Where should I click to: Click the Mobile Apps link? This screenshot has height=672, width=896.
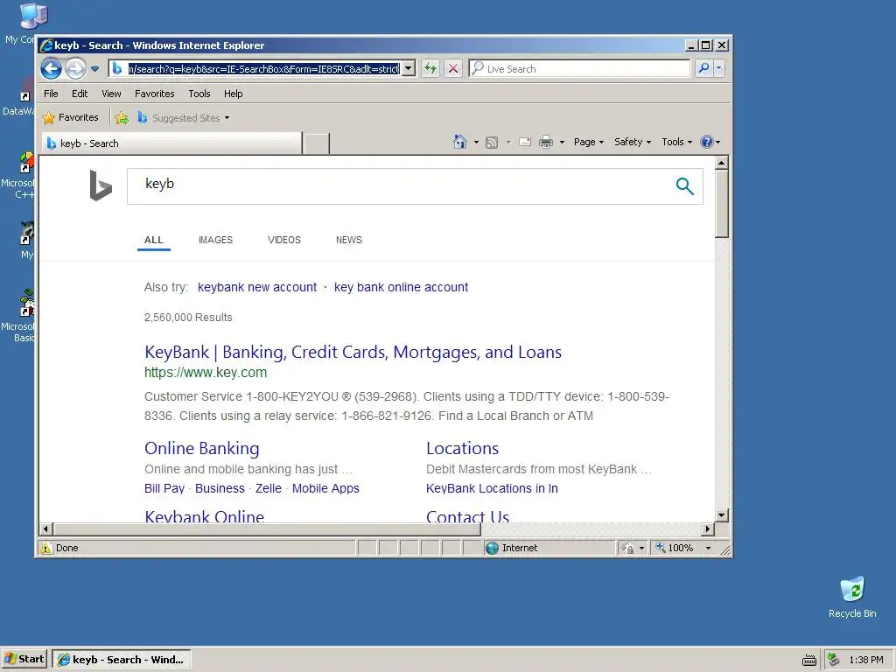[x=325, y=488]
